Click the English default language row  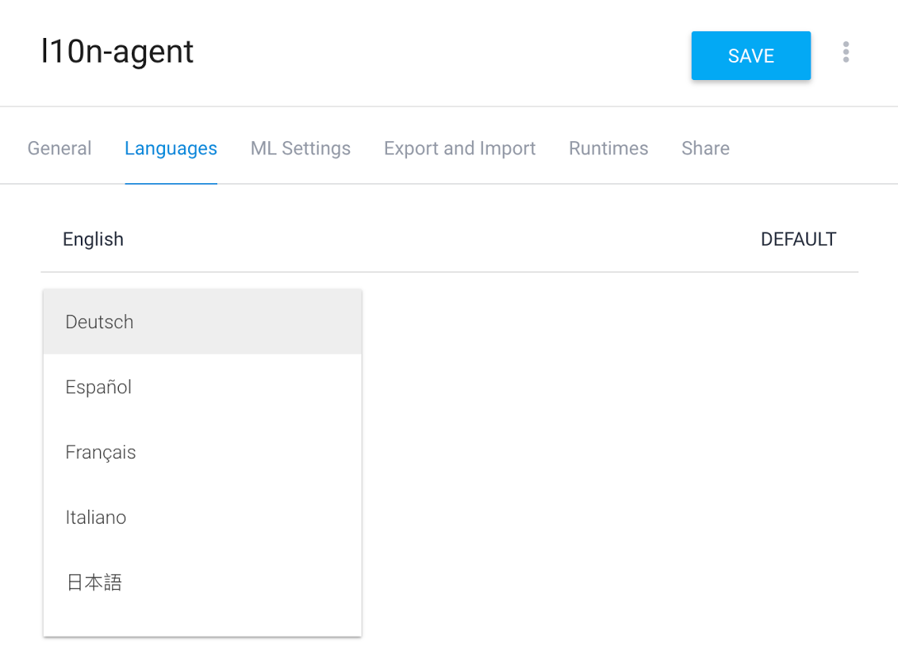[93, 240]
